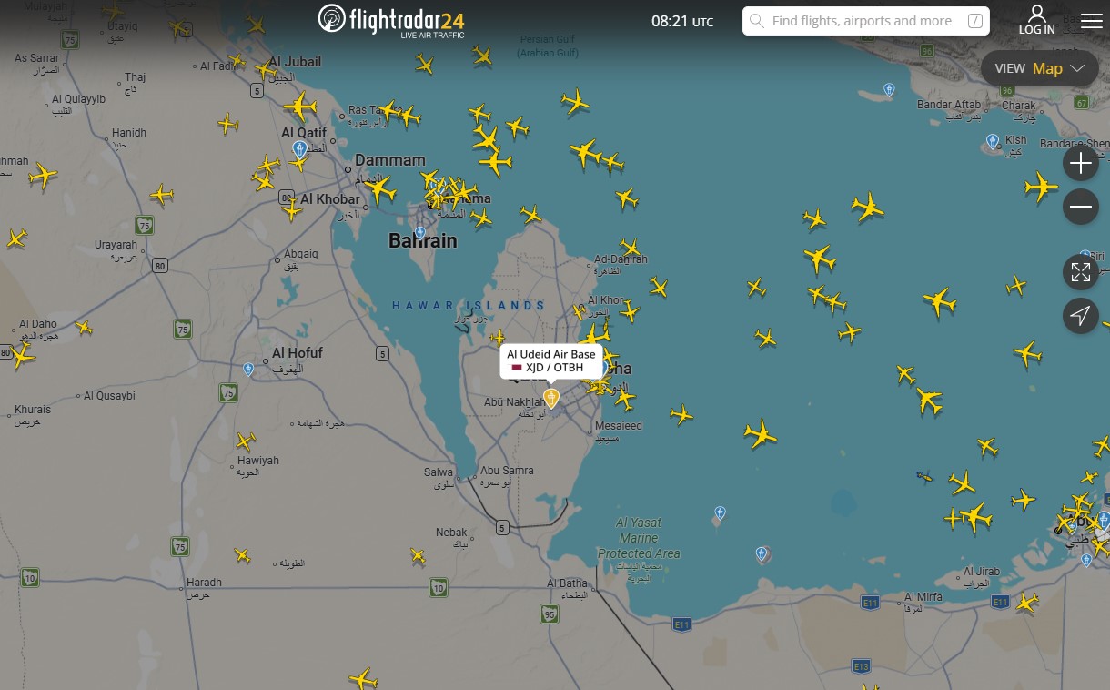Center map on my location arrow

click(1081, 316)
